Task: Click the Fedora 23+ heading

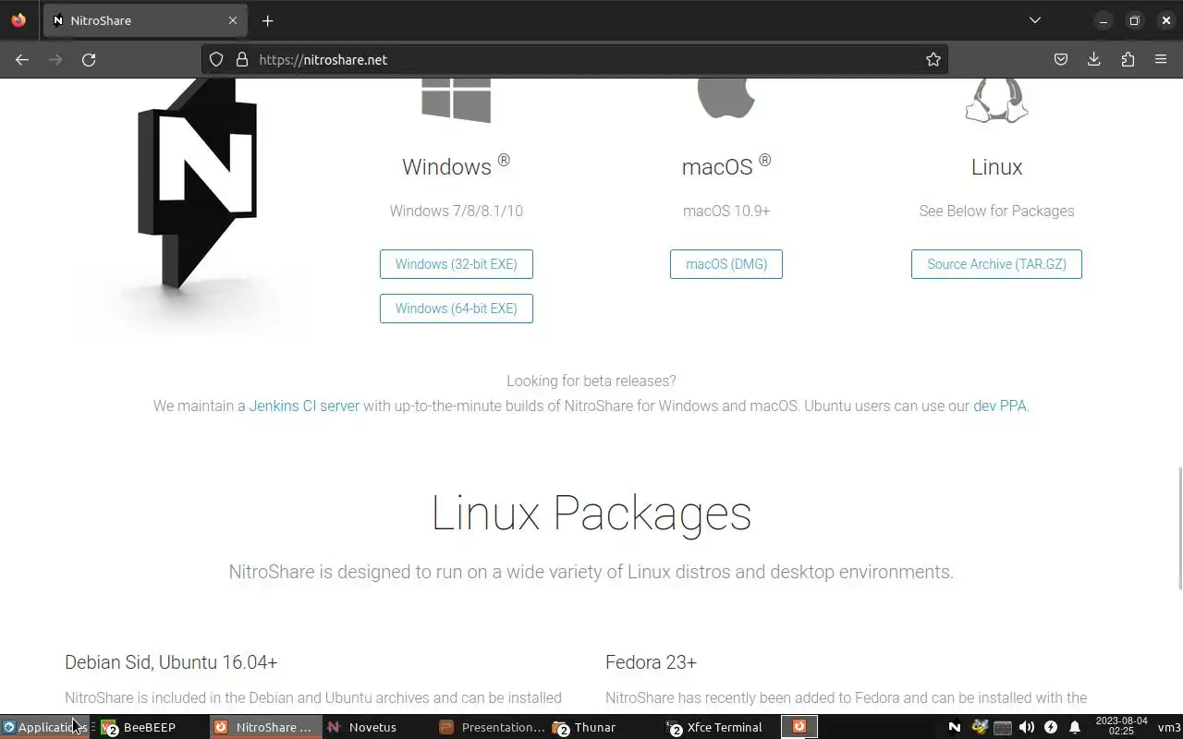Action: point(651,662)
